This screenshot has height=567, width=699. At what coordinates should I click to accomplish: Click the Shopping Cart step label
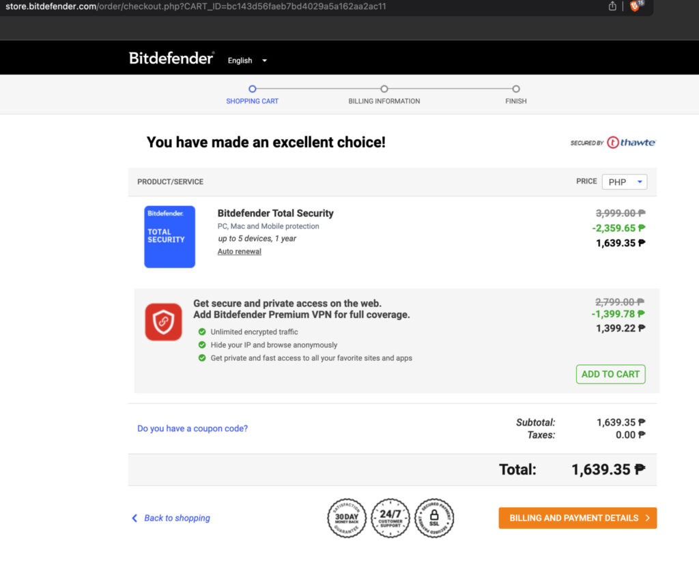pyautogui.click(x=253, y=101)
